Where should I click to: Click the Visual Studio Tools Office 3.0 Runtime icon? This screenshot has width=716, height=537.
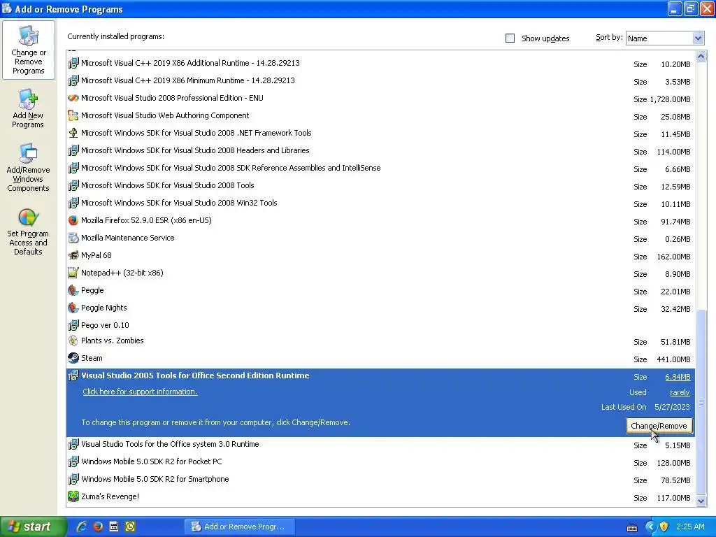[x=73, y=444]
